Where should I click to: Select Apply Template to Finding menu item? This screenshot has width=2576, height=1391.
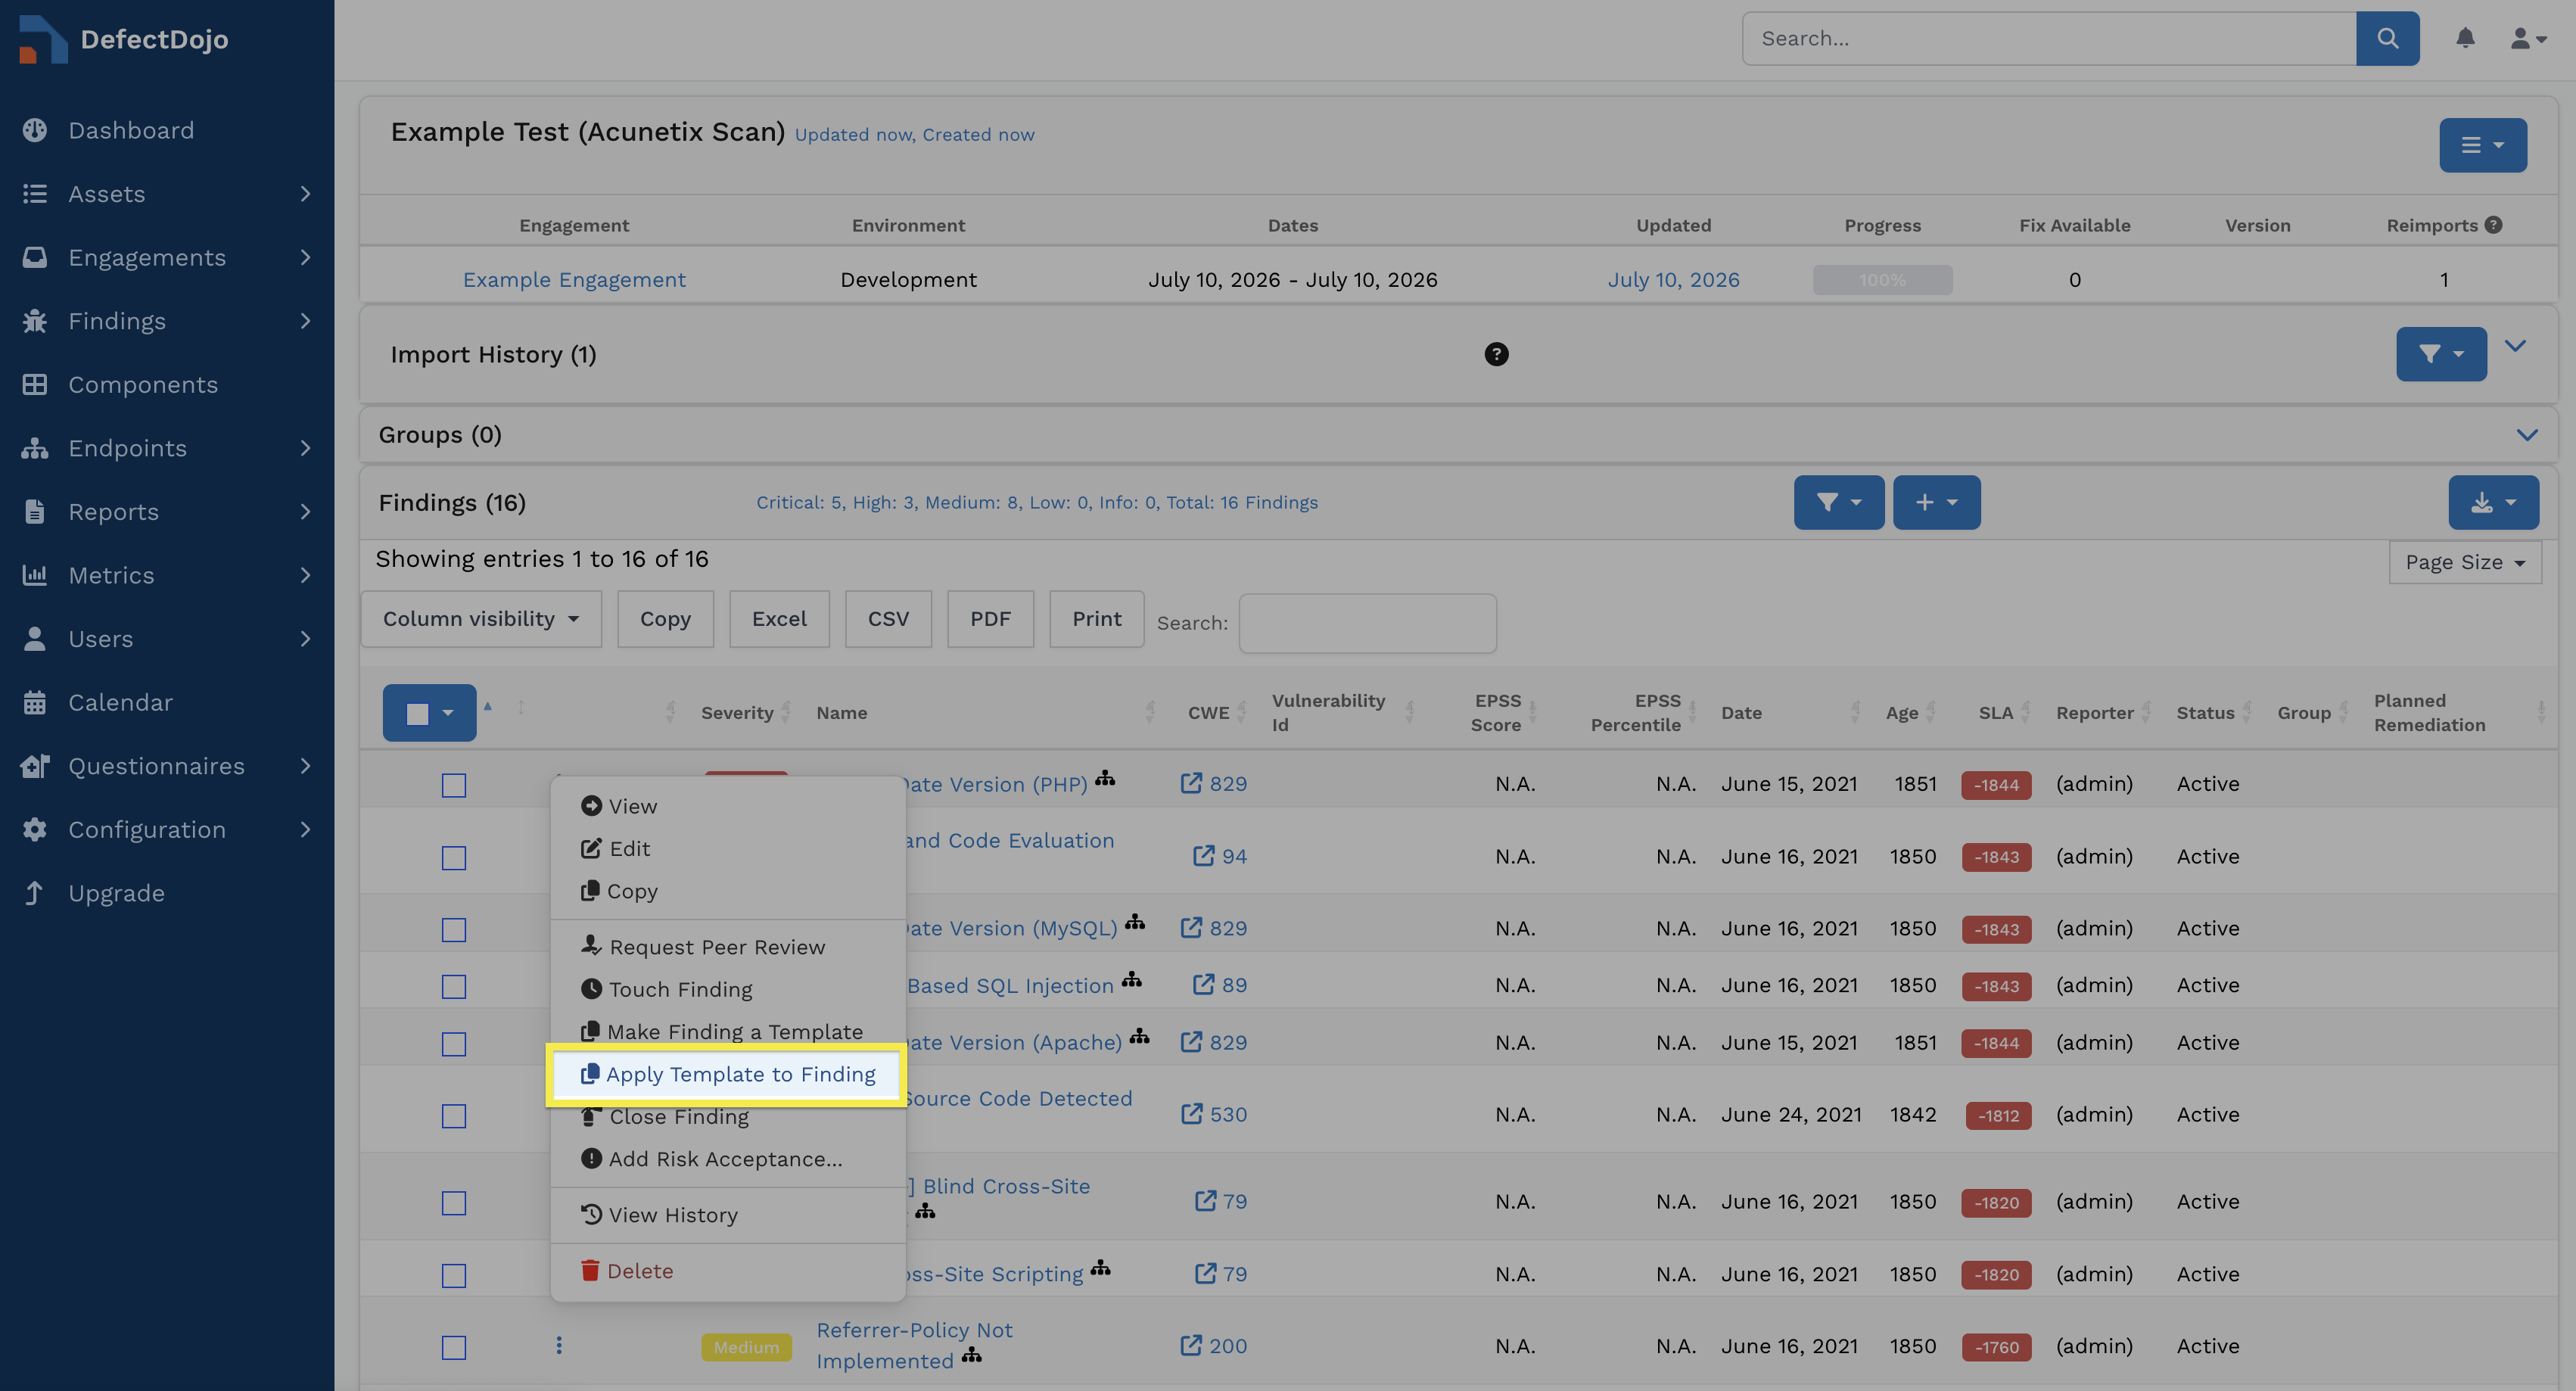tap(727, 1074)
